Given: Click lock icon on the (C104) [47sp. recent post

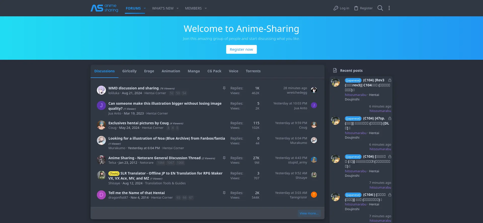Looking at the screenshot, I should 390,119.
